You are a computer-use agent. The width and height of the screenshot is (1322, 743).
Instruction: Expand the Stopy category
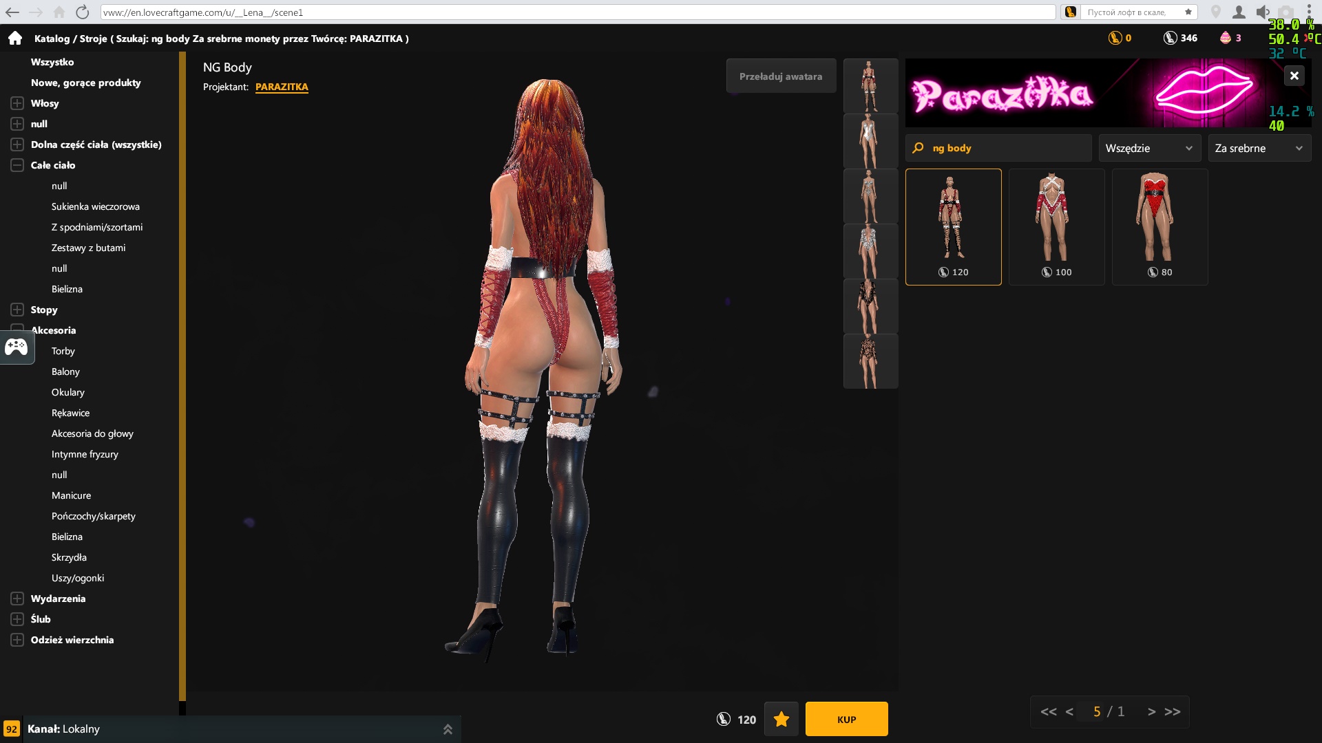17,310
